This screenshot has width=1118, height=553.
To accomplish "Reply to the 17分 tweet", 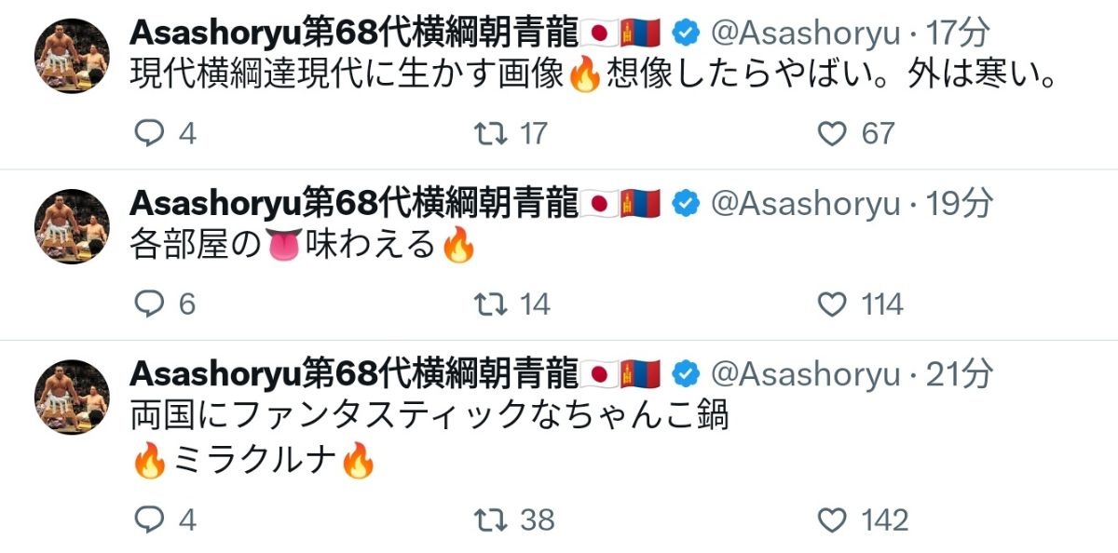I will (x=149, y=134).
